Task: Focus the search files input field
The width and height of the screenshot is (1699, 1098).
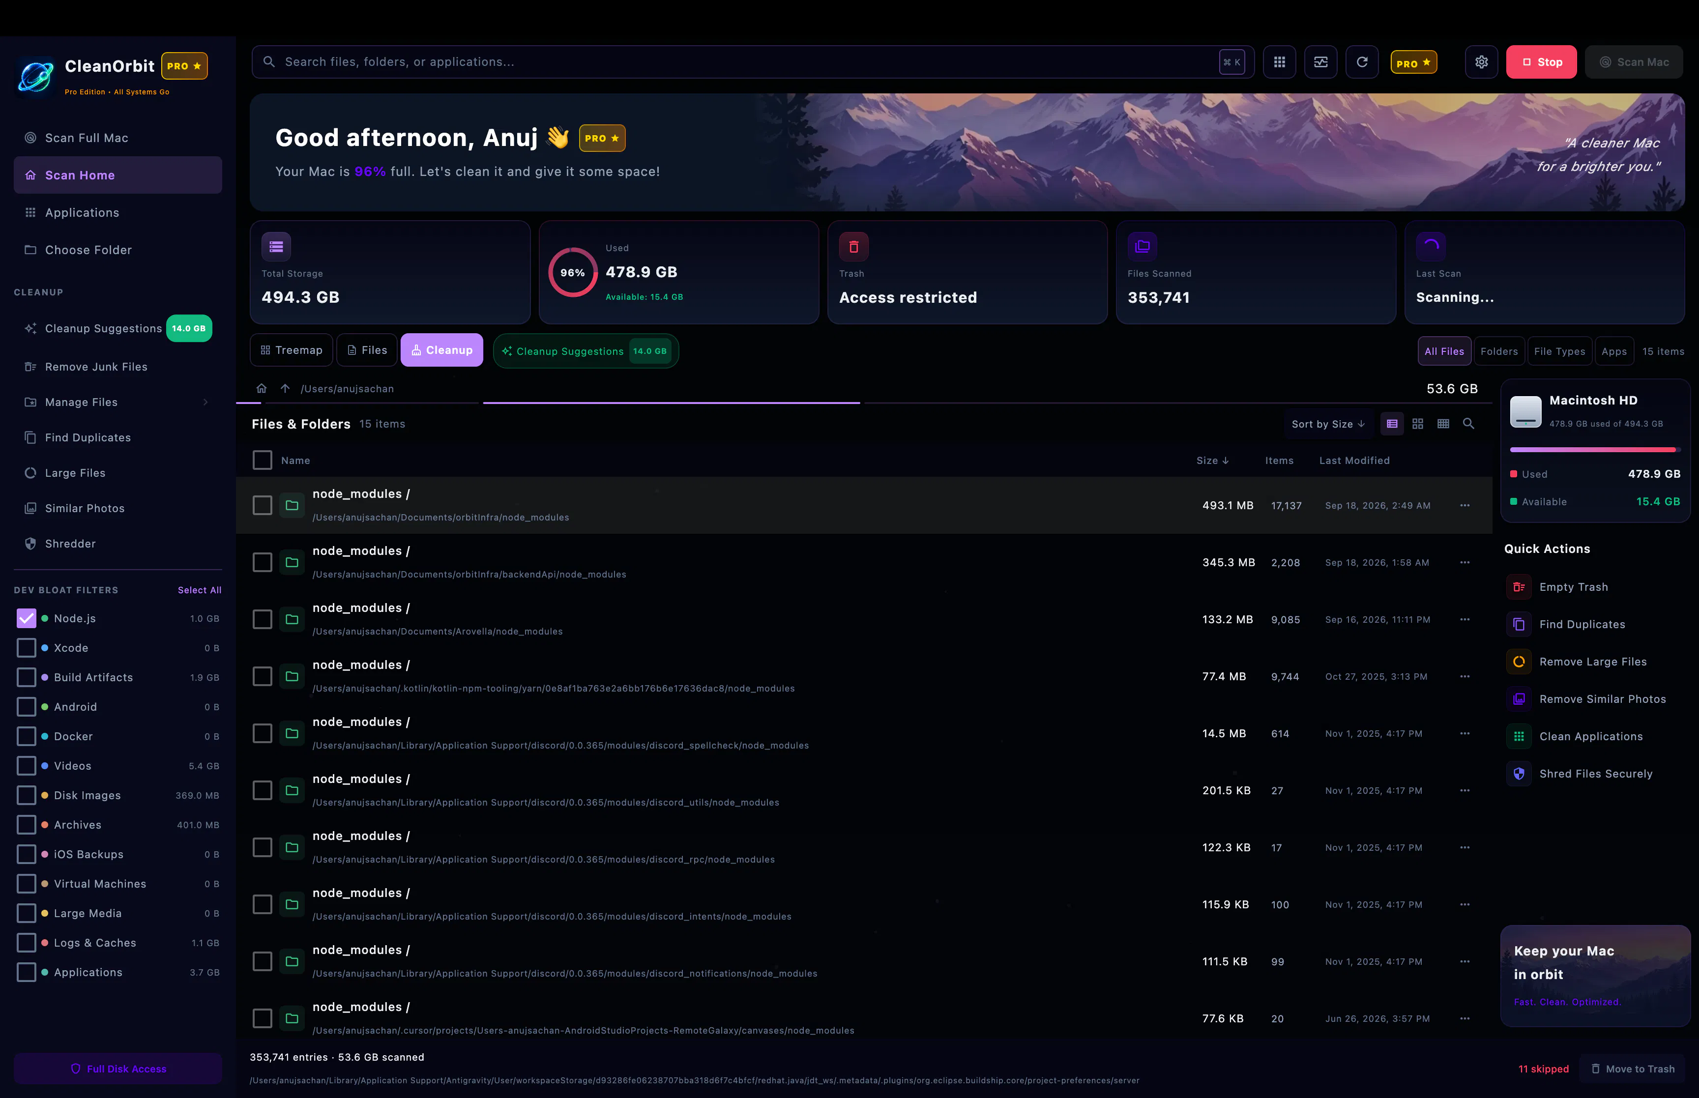Action: [752, 62]
